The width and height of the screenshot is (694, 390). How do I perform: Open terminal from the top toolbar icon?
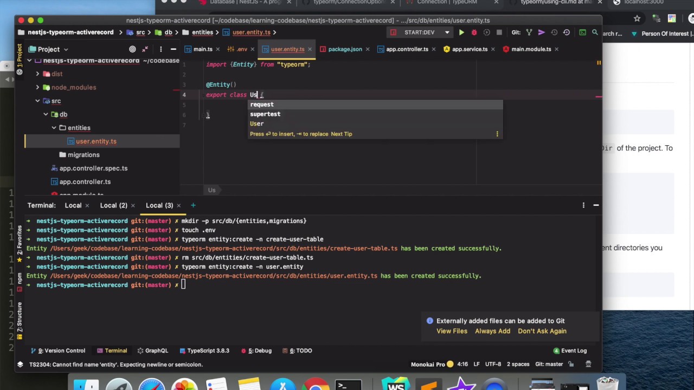pos(582,32)
